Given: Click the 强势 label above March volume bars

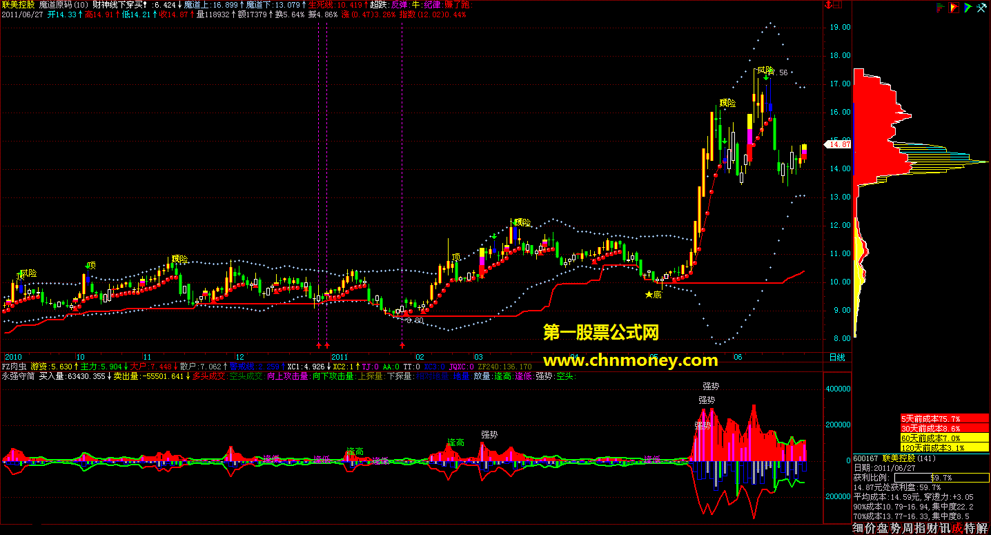Looking at the screenshot, I should (x=489, y=434).
